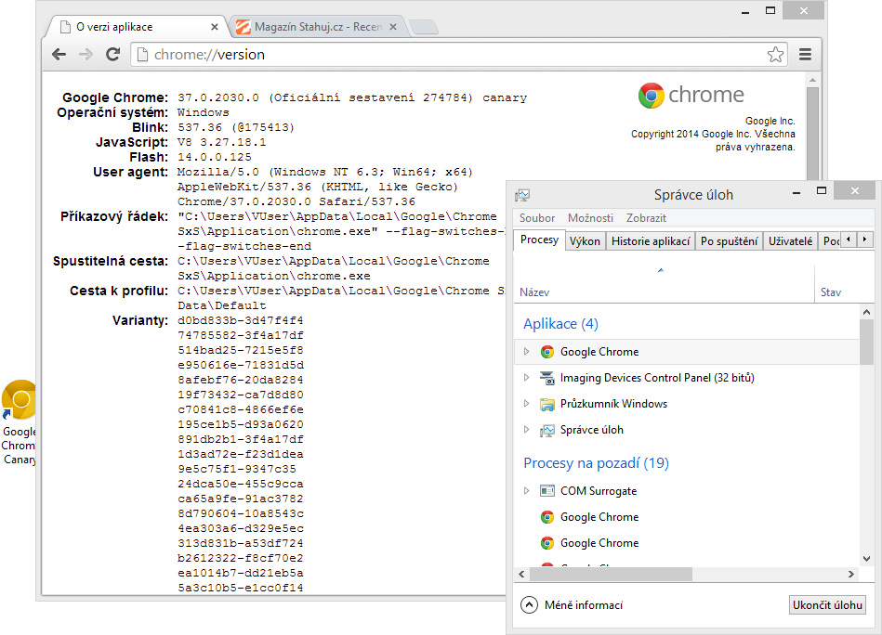Click the sort arrow above Název column
882x635 pixels.
[661, 270]
